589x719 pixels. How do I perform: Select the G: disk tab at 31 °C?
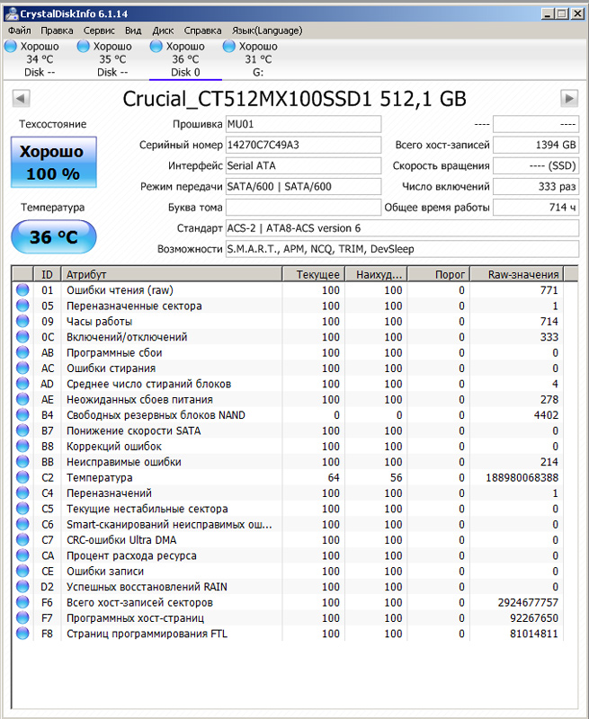click(258, 59)
